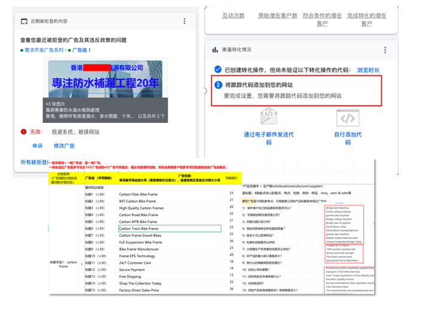
Task: Click the rejected content card header icon
Action: point(24,22)
